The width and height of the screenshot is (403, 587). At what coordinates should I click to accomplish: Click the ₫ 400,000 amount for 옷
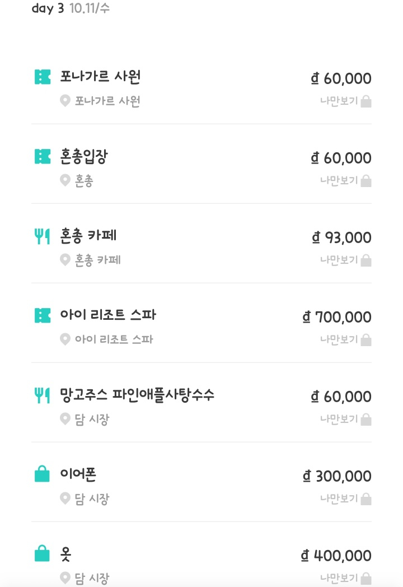(336, 556)
